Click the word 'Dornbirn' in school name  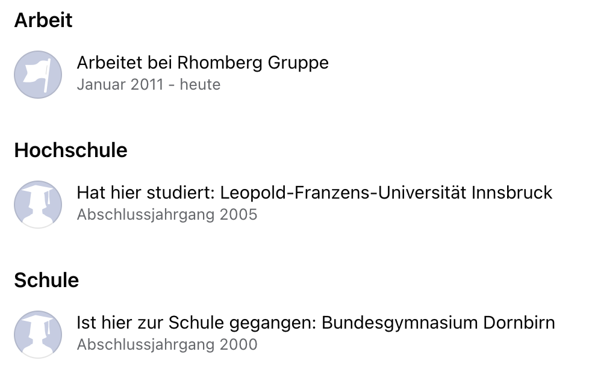(x=519, y=323)
